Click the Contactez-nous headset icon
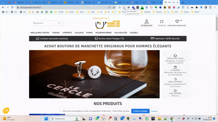Screen dimensions: 218x122 point(175,56)
